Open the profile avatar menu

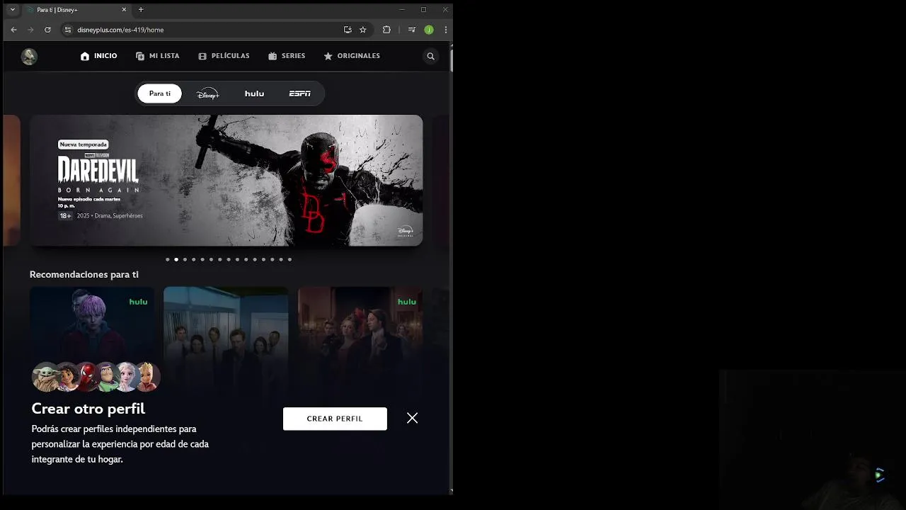click(x=29, y=57)
